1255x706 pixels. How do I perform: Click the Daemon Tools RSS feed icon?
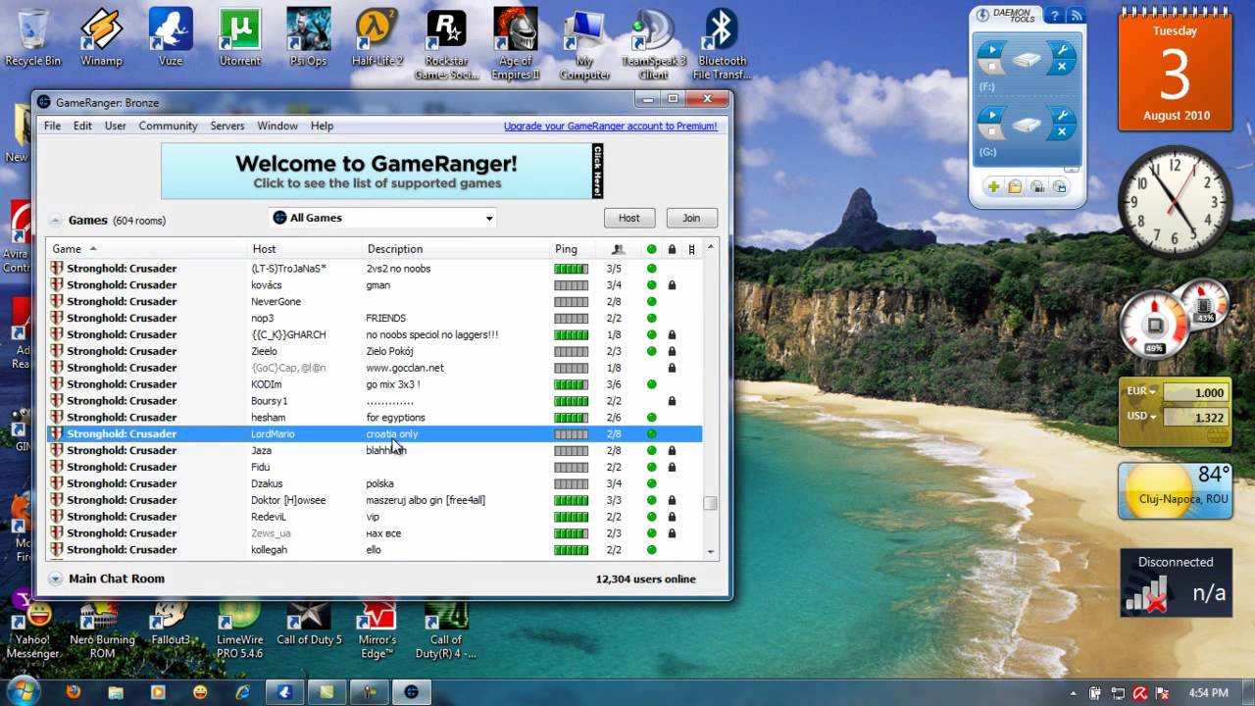(1076, 15)
